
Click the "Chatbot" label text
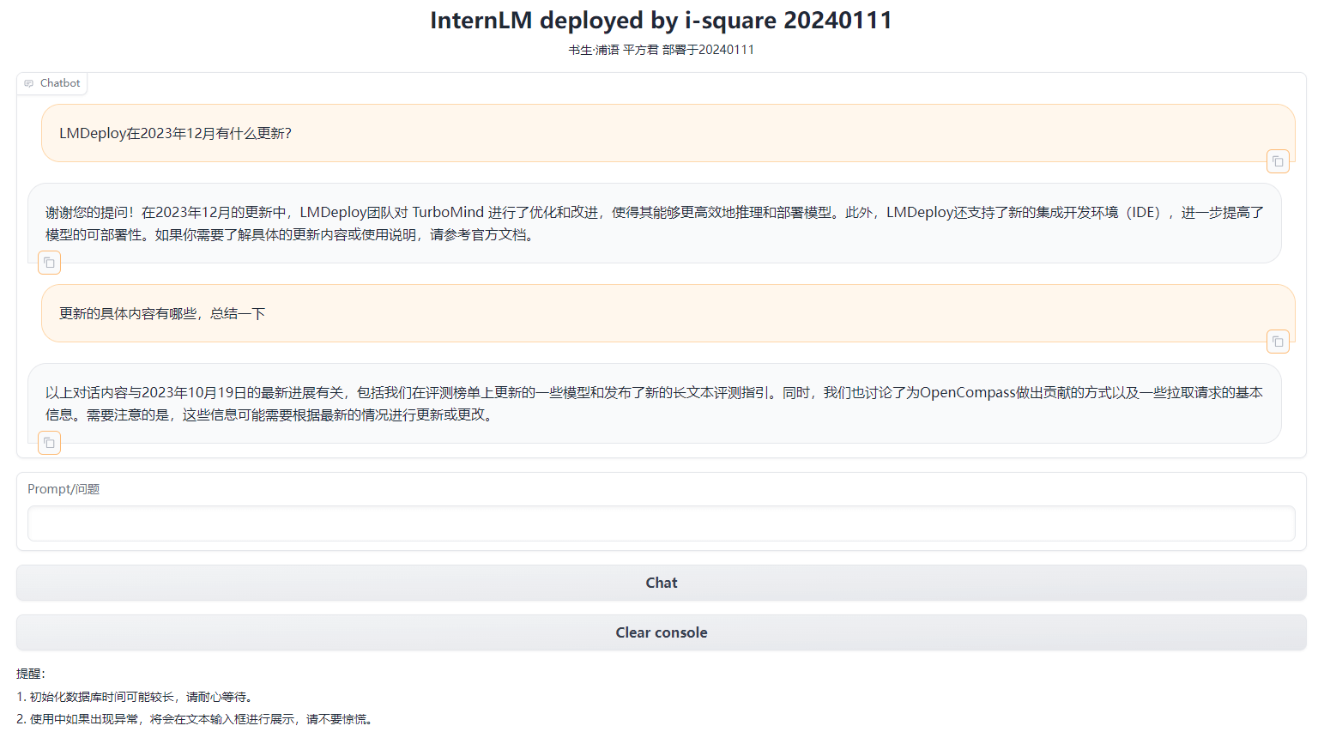(60, 83)
